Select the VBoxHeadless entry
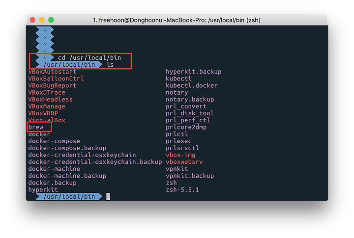This screenshot has width=354, height=238. (51, 100)
